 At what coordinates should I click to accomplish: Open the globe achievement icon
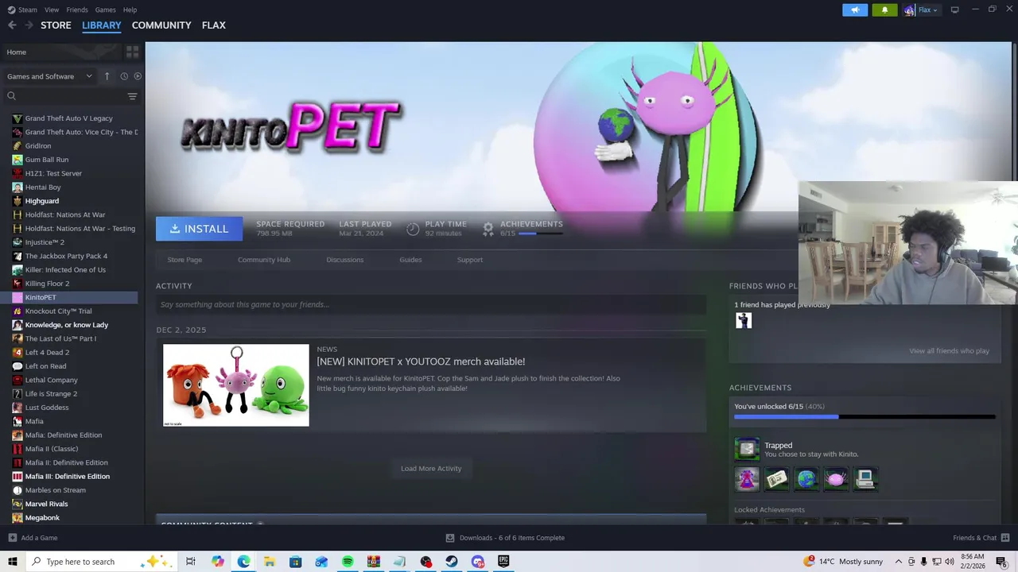point(806,479)
